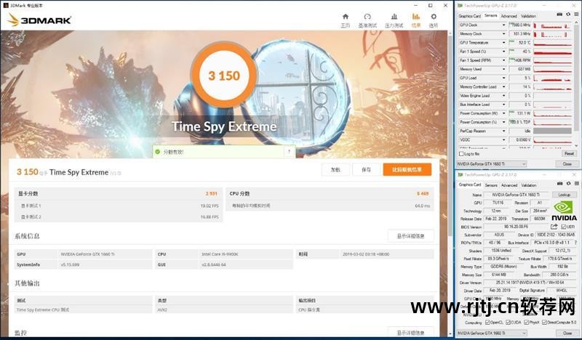582x340 pixels.
Task: Click the green check icon beside 分数有效
Action: (157, 152)
